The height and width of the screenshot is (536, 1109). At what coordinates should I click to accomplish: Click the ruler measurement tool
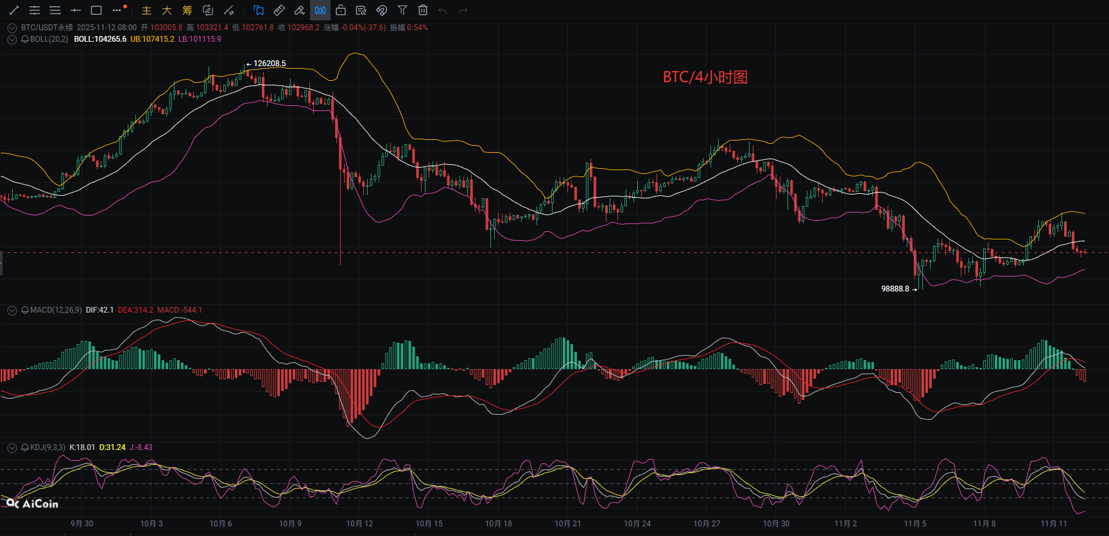[x=279, y=10]
